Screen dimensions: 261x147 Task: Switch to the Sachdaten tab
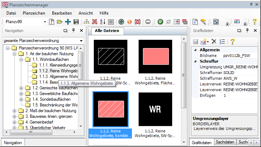(225, 142)
